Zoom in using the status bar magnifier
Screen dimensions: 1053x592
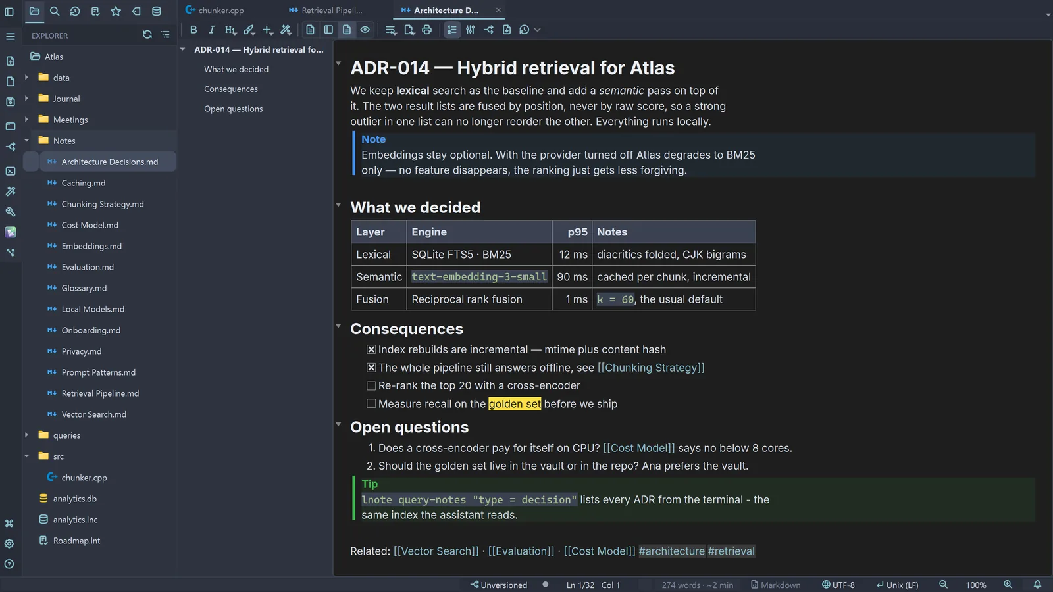coord(1008,585)
